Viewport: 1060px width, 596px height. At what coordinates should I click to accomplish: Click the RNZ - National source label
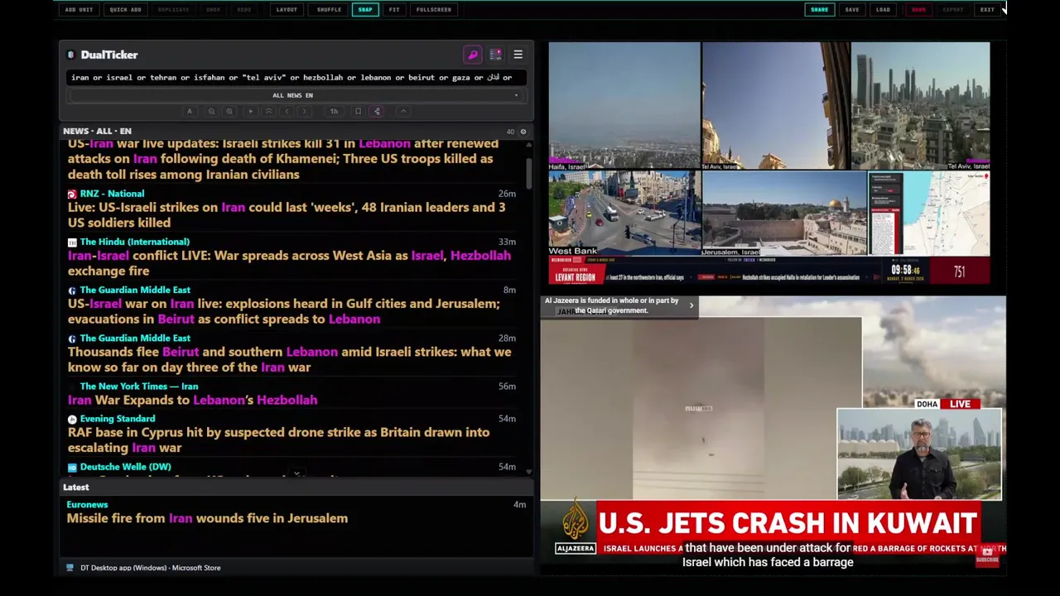[x=112, y=194]
